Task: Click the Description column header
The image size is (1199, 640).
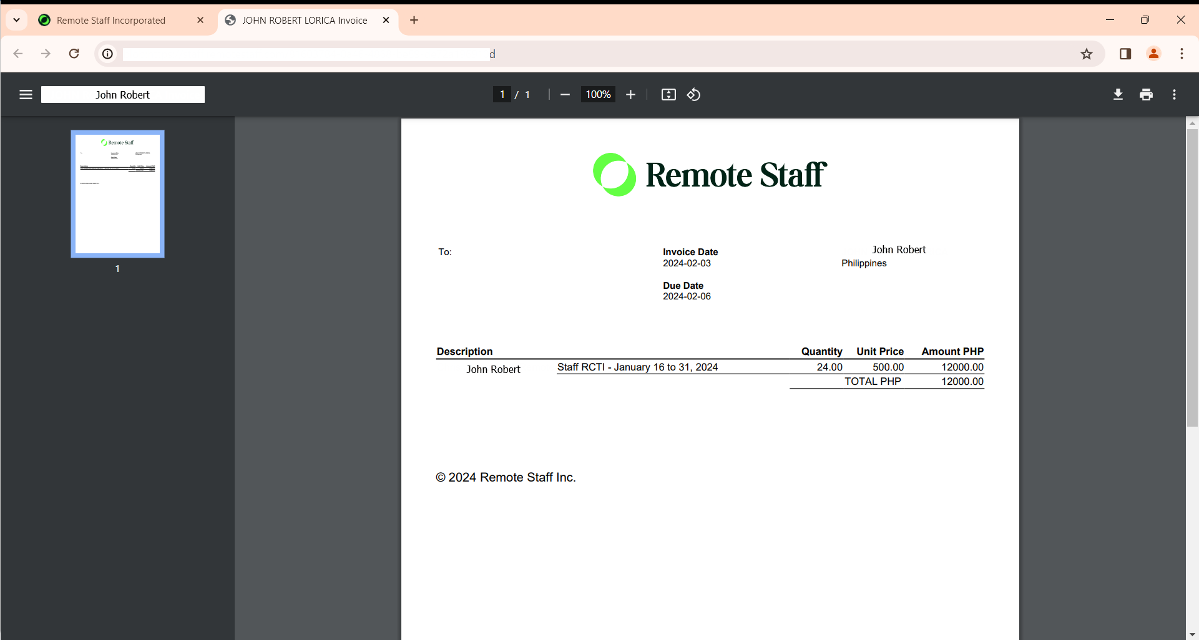Action: [464, 352]
